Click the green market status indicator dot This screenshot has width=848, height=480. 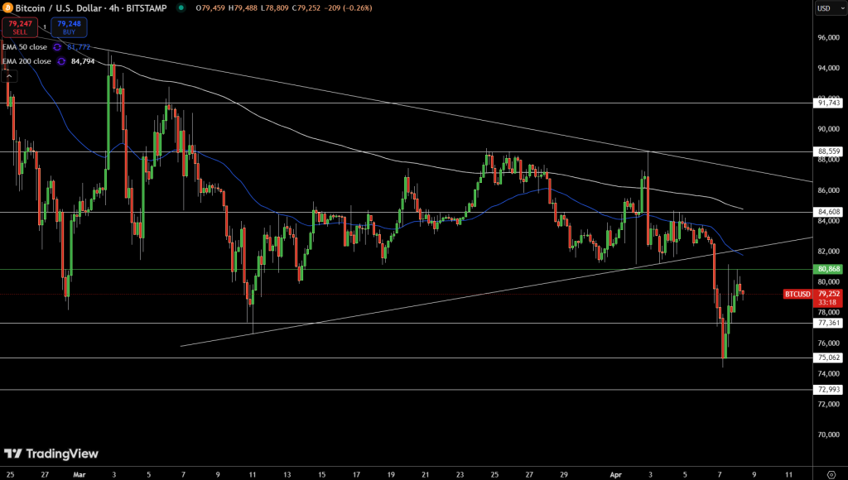181,8
